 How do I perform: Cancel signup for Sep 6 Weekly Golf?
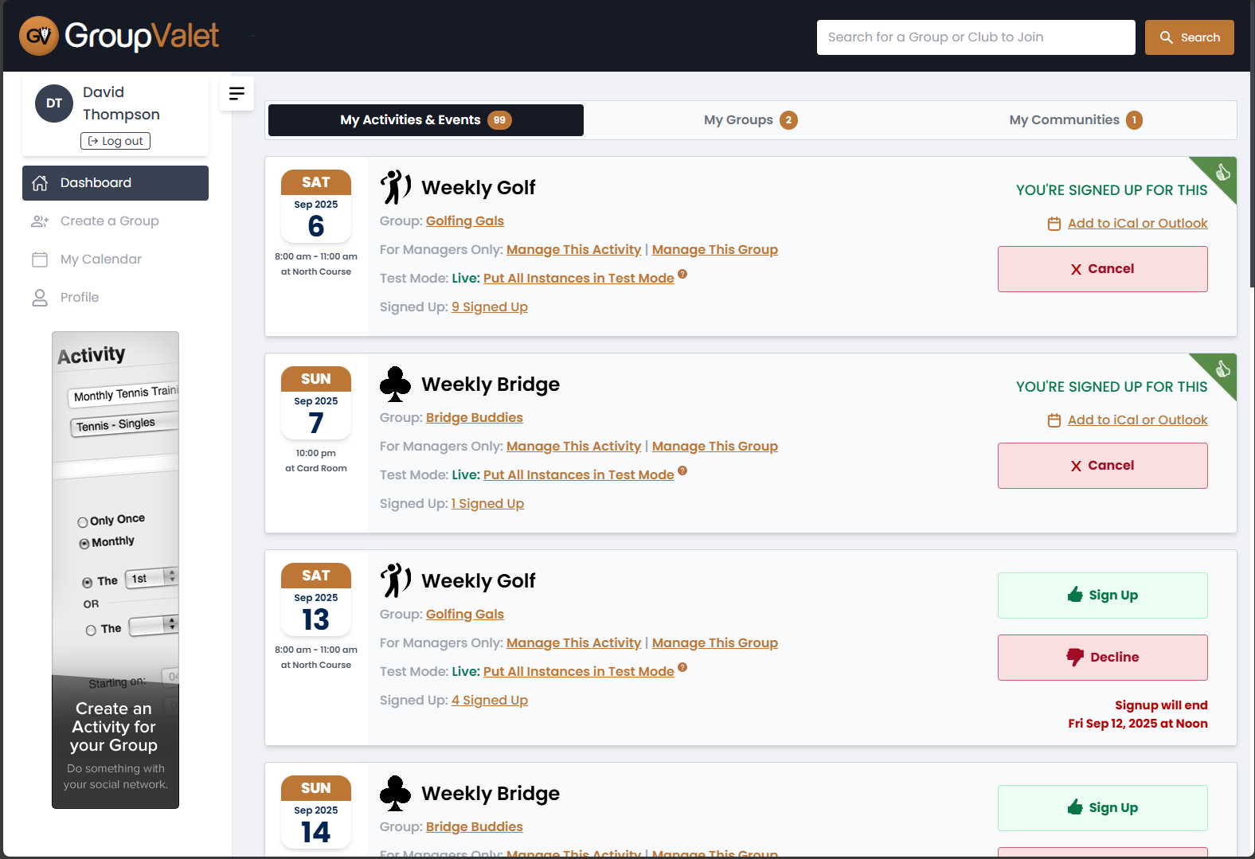1103,269
